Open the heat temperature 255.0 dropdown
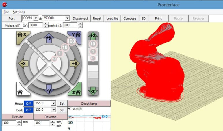This screenshot has width=223, height=131. pos(53,103)
